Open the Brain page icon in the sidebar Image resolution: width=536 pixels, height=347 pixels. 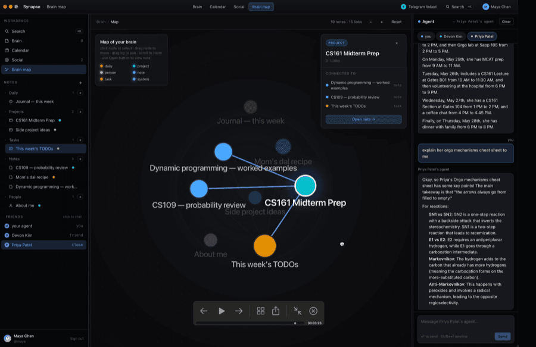(x=7, y=41)
